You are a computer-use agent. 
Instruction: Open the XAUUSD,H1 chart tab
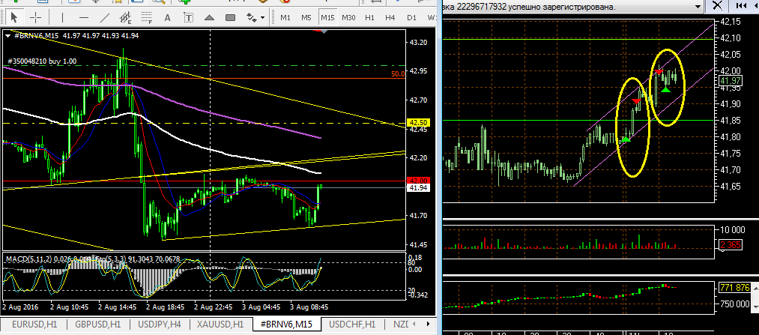[x=221, y=324]
